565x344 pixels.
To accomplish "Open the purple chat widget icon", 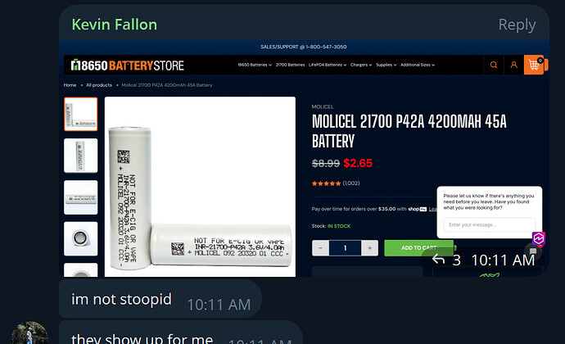I will pyautogui.click(x=538, y=238).
